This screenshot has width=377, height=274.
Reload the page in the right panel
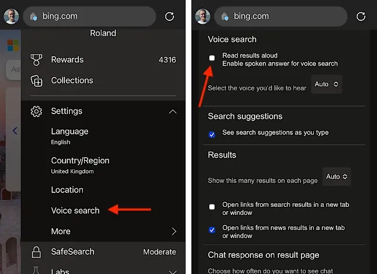(361, 17)
